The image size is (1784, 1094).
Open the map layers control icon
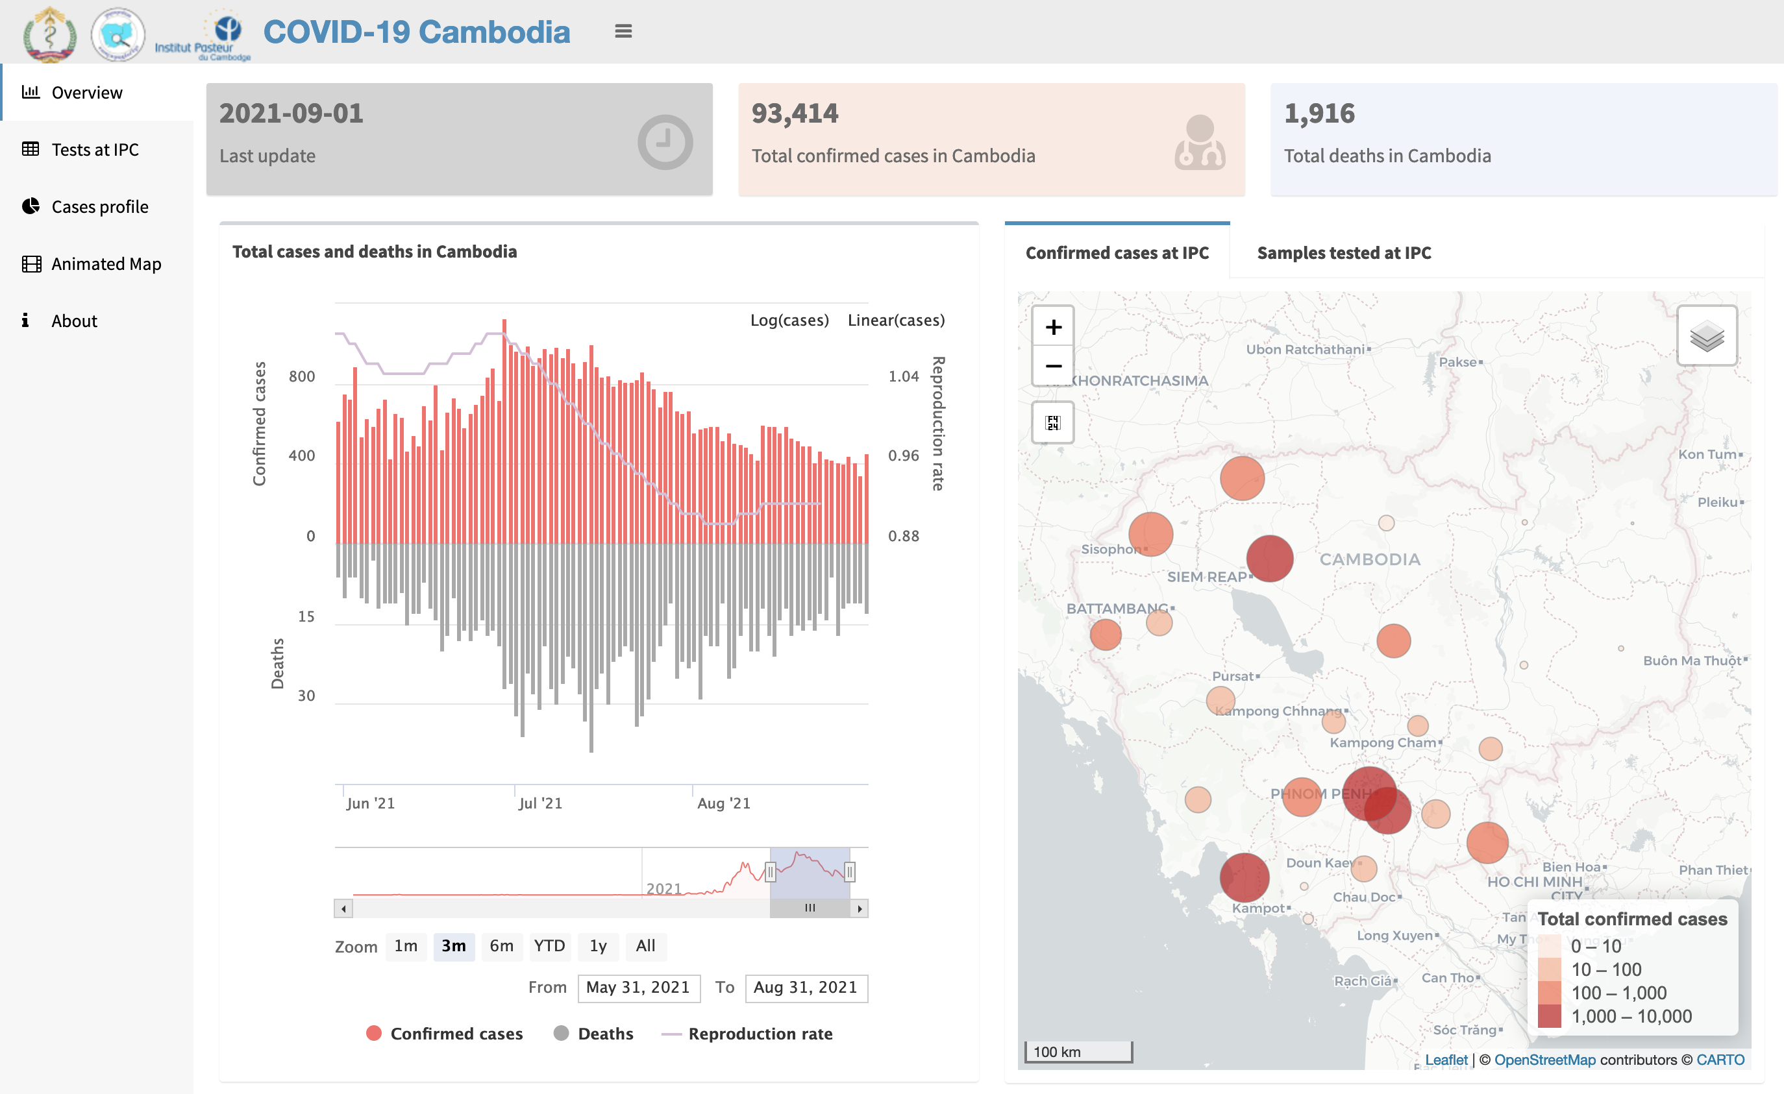click(x=1707, y=335)
